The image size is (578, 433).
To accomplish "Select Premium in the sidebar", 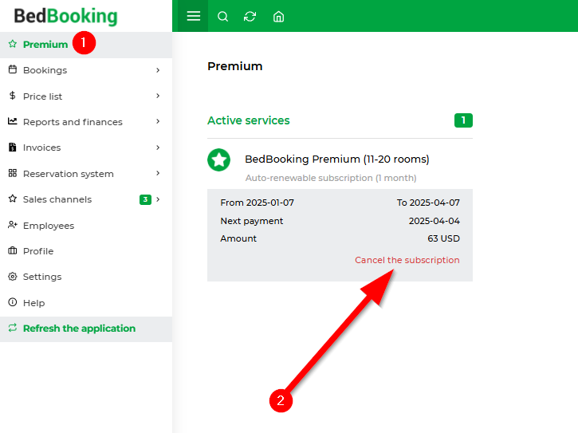I will point(86,45).
